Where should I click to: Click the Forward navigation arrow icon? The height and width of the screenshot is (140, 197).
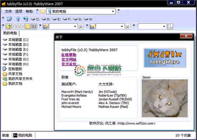click(x=21, y=26)
